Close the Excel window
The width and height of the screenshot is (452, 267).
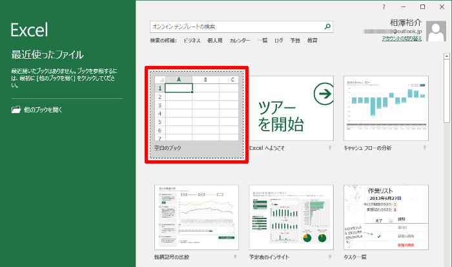pos(442,7)
